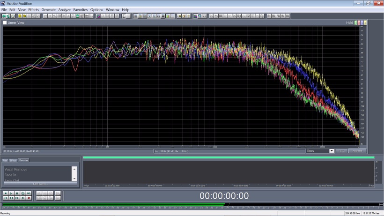Open the Favorites menu
384x216 pixels.
click(81, 10)
